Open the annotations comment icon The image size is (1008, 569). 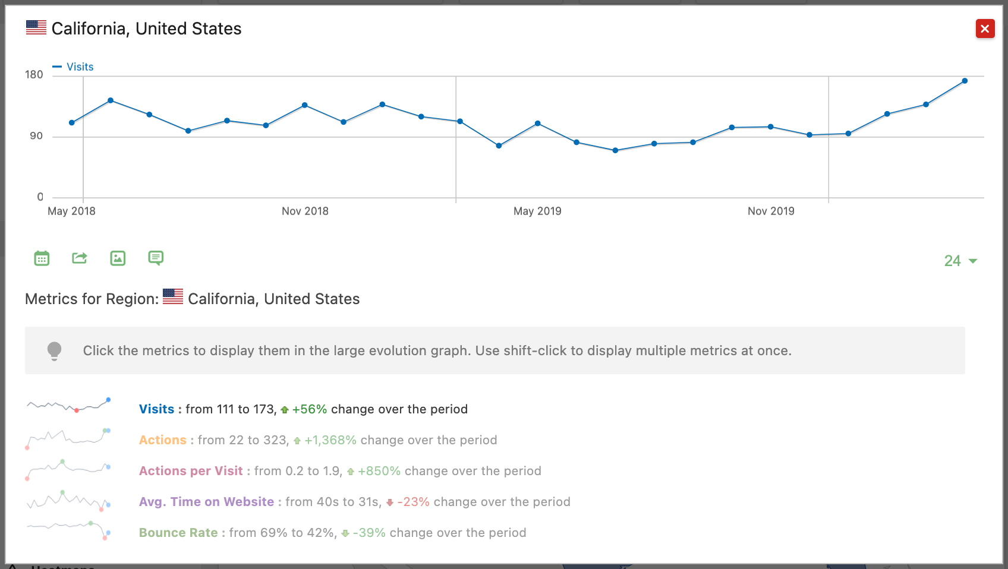click(x=156, y=258)
